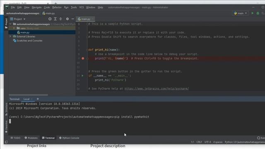Open the Refactor menu
Image resolution: width=265 pixels, height=149 pixels.
tap(57, 7)
